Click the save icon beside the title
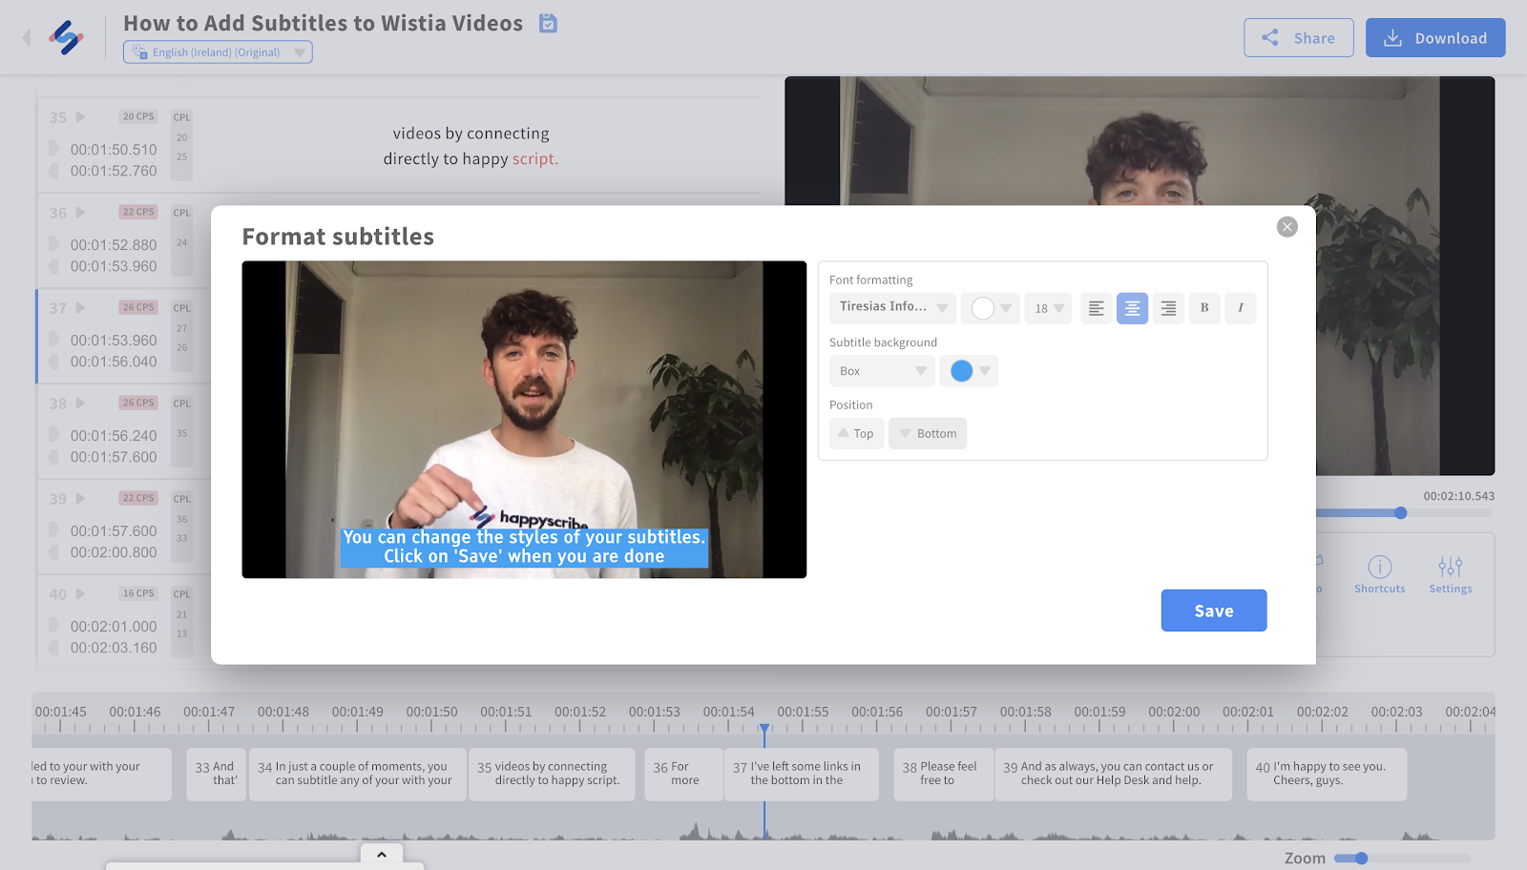The image size is (1527, 870). click(x=548, y=23)
